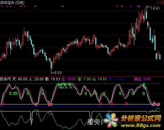
Task: Select the 卖出: 0.00 indicator label
Action: (x=142, y=79)
